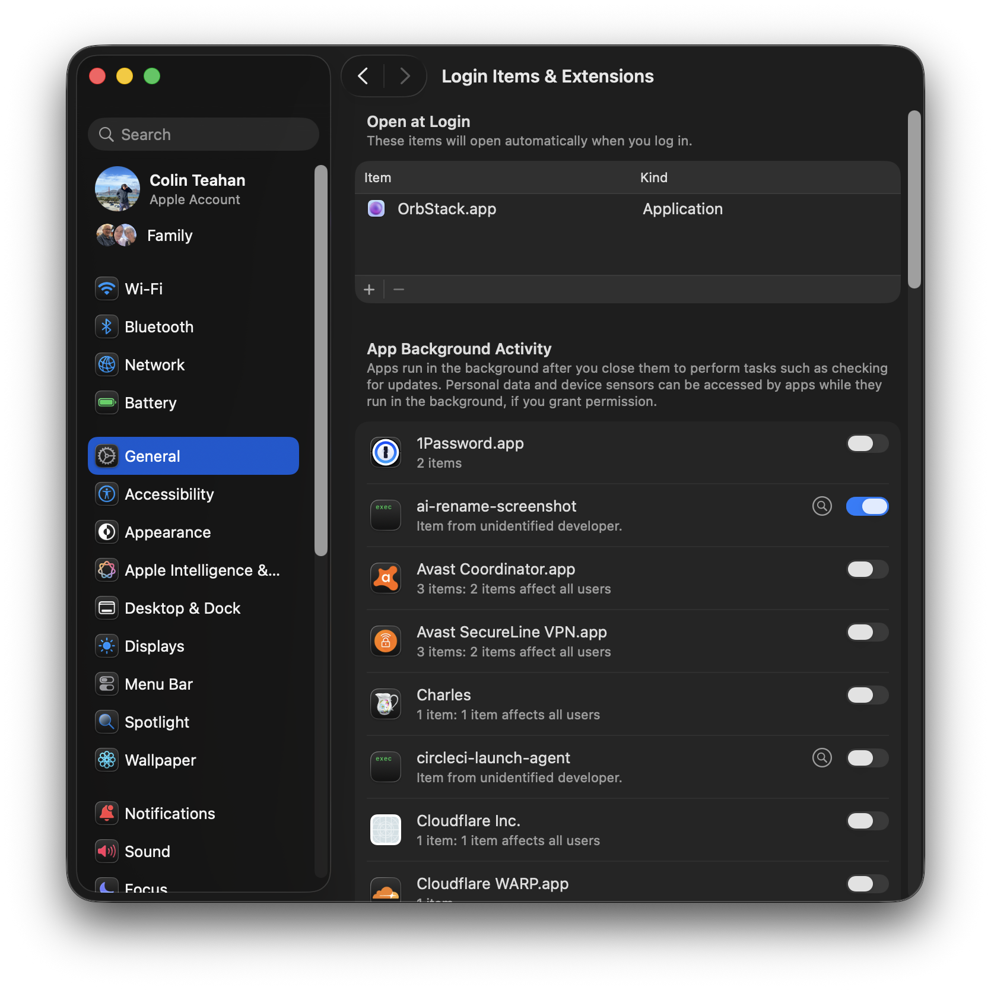Click the back navigation chevron
The height and width of the screenshot is (990, 991).
[x=363, y=76]
